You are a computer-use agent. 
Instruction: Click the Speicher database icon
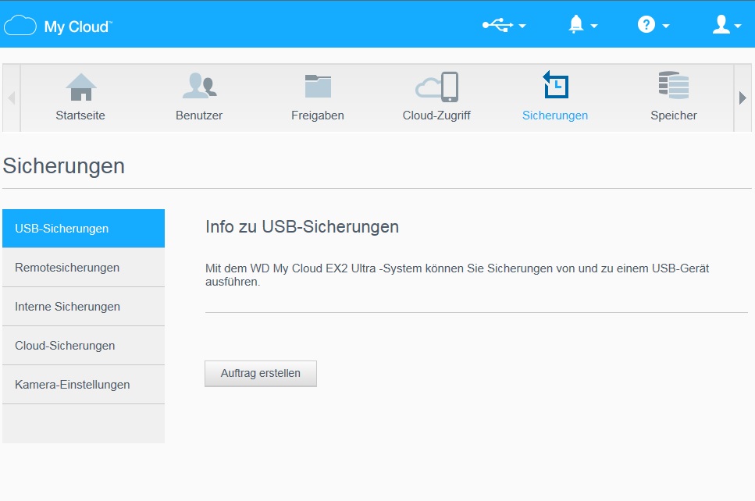pyautogui.click(x=673, y=87)
